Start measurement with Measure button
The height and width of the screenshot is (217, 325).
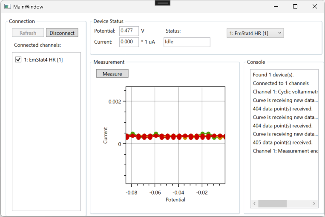[x=112, y=73]
